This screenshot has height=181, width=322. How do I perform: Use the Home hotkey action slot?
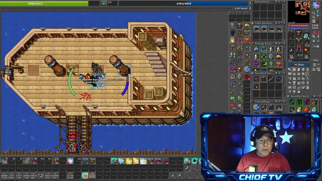[x=85, y=161]
